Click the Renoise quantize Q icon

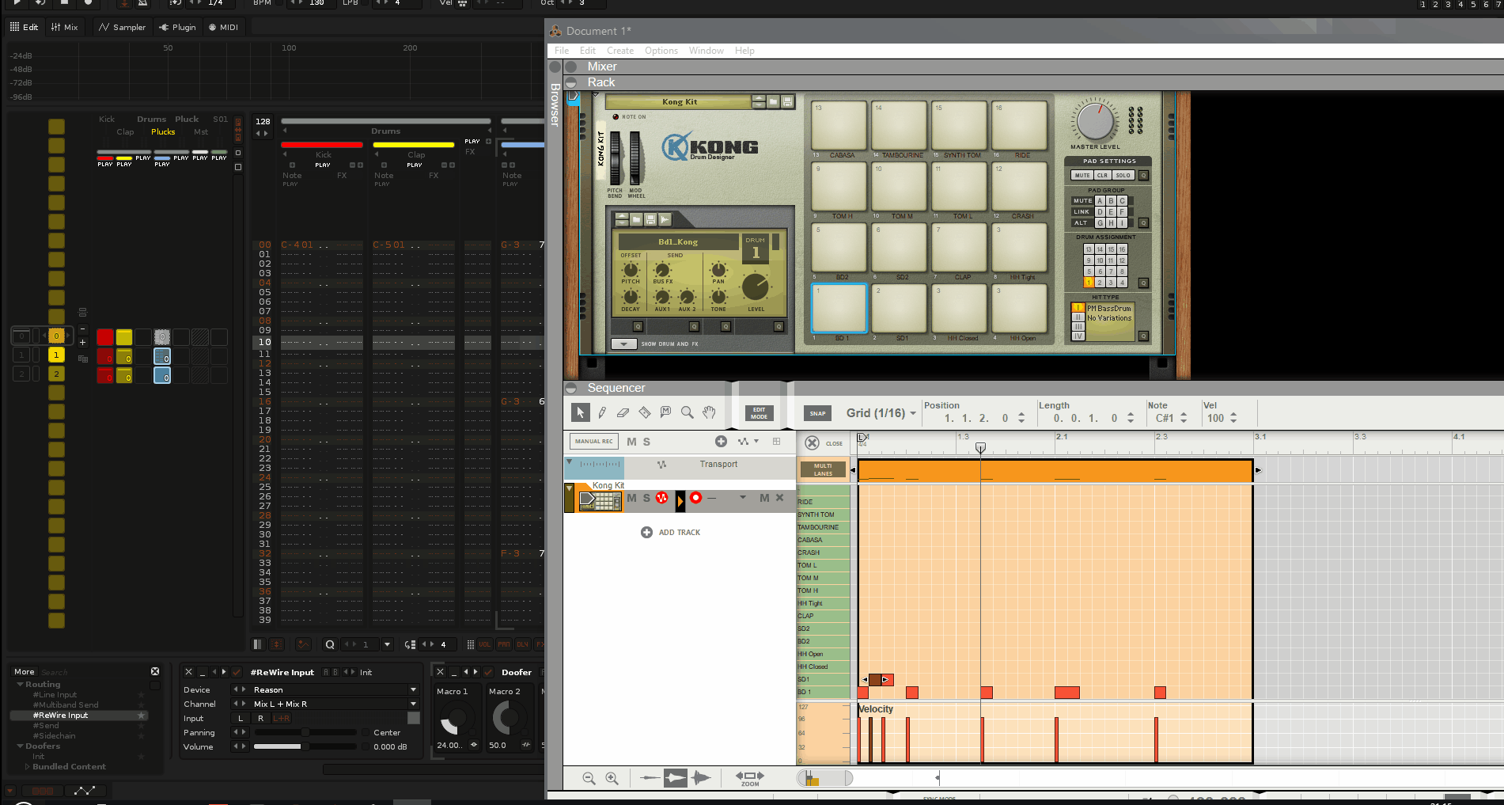[330, 644]
